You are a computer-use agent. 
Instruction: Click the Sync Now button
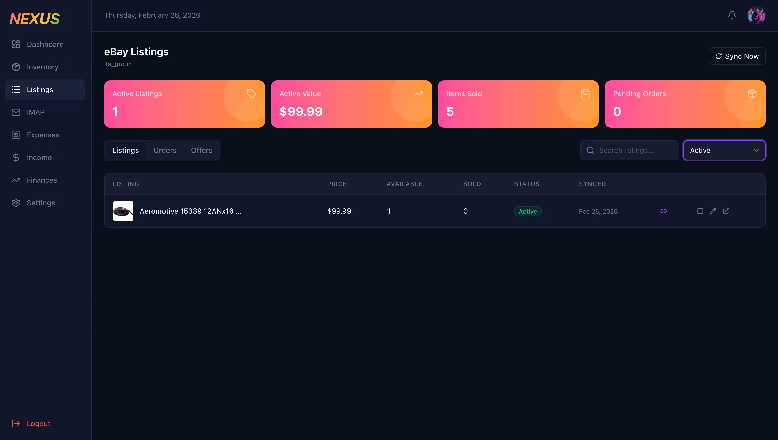(x=737, y=56)
